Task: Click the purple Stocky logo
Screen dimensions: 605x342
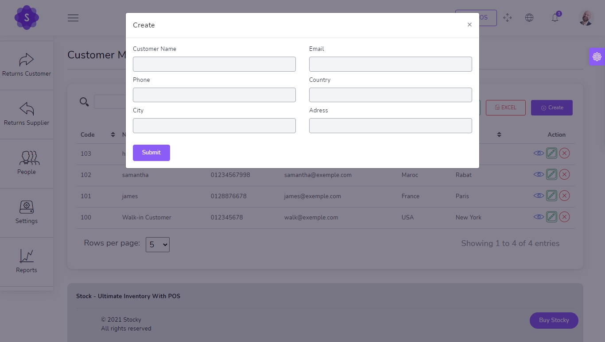Action: click(x=27, y=18)
